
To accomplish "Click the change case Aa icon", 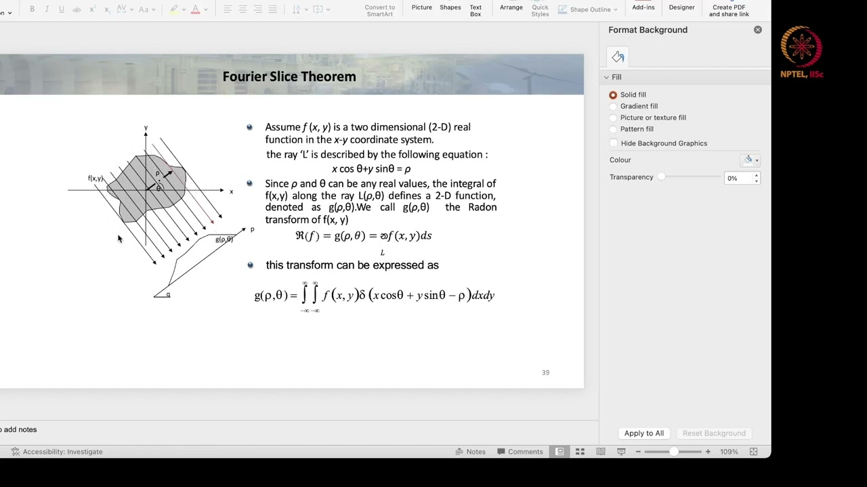I will 144,9.
